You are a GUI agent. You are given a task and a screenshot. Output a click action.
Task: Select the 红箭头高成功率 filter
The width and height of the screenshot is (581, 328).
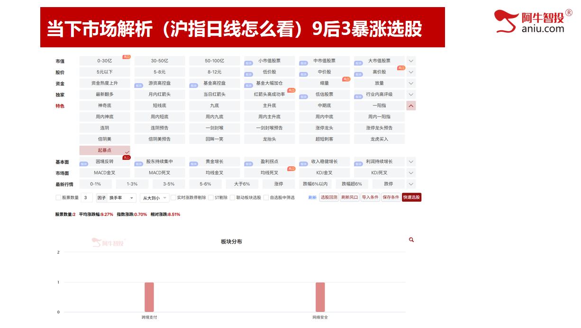[270, 94]
